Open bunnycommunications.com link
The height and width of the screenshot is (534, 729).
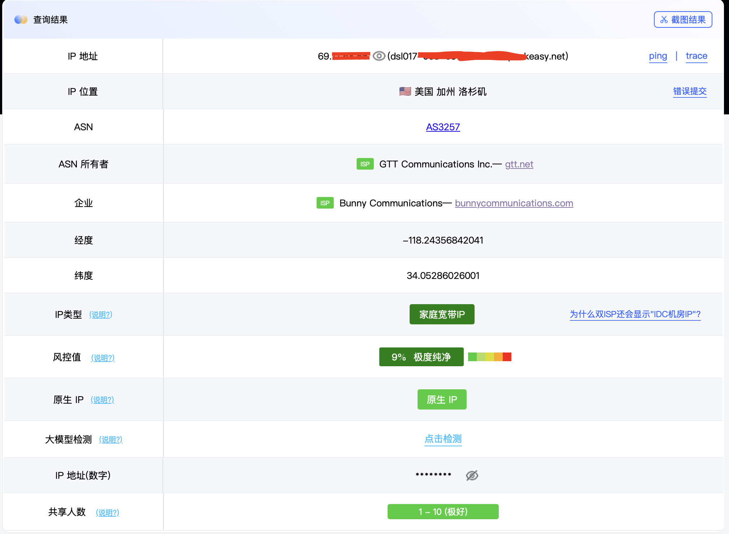[x=514, y=203]
